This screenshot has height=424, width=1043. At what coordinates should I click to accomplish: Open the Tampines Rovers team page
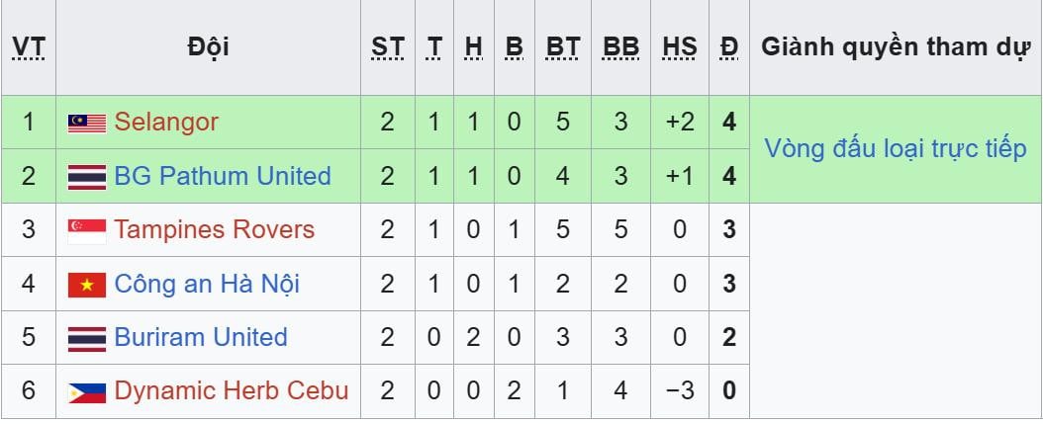(214, 231)
